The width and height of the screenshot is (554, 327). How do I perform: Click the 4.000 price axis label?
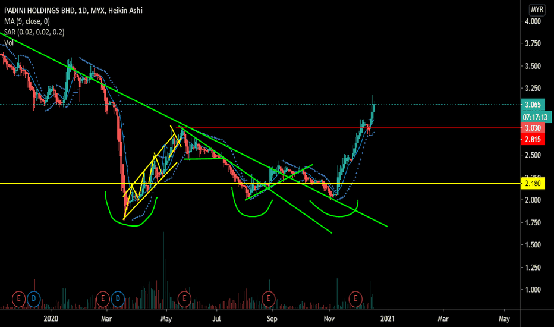point(533,21)
